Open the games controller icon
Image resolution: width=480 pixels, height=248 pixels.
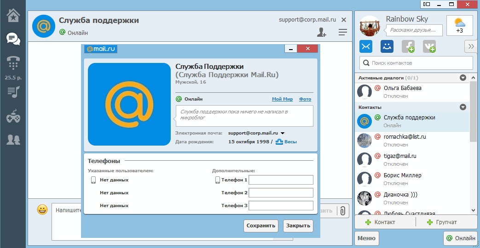13,117
